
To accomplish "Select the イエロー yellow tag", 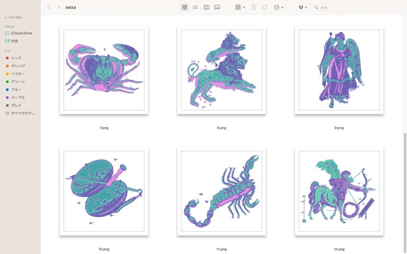I will coord(16,74).
